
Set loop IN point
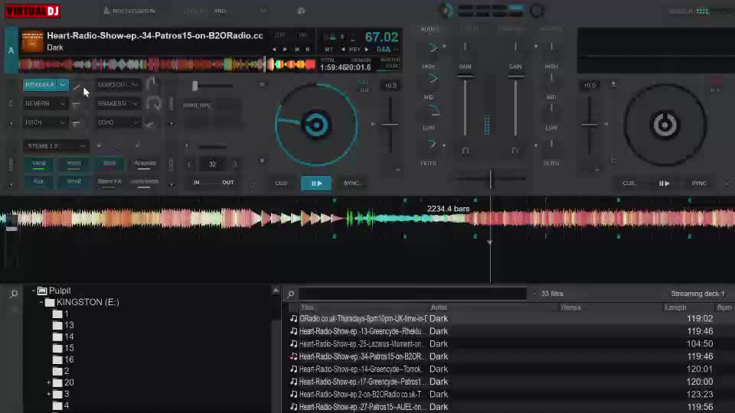tap(197, 183)
